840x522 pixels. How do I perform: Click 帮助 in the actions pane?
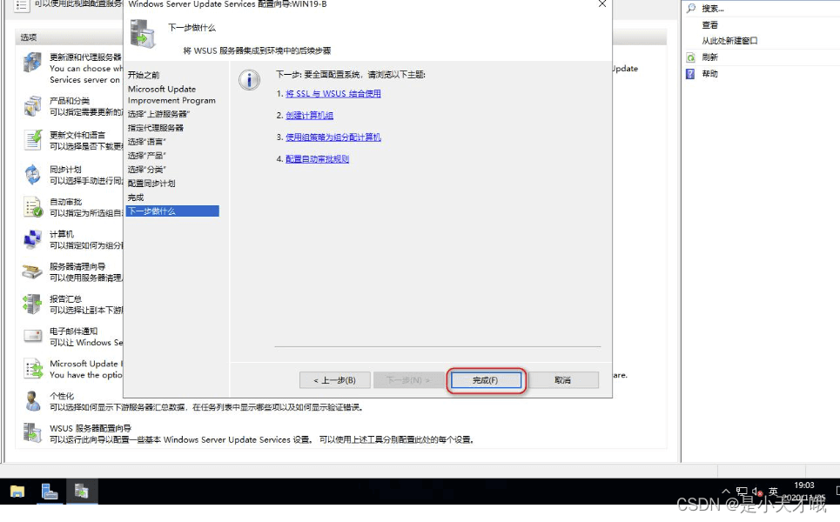709,74
